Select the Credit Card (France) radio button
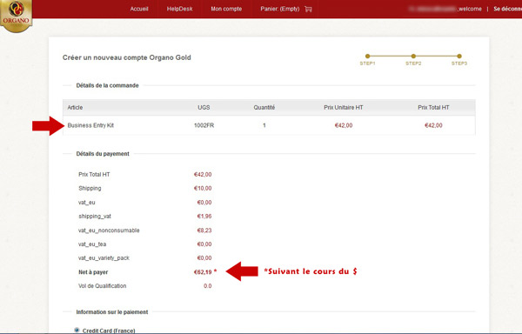The image size is (522, 334). 77,330
